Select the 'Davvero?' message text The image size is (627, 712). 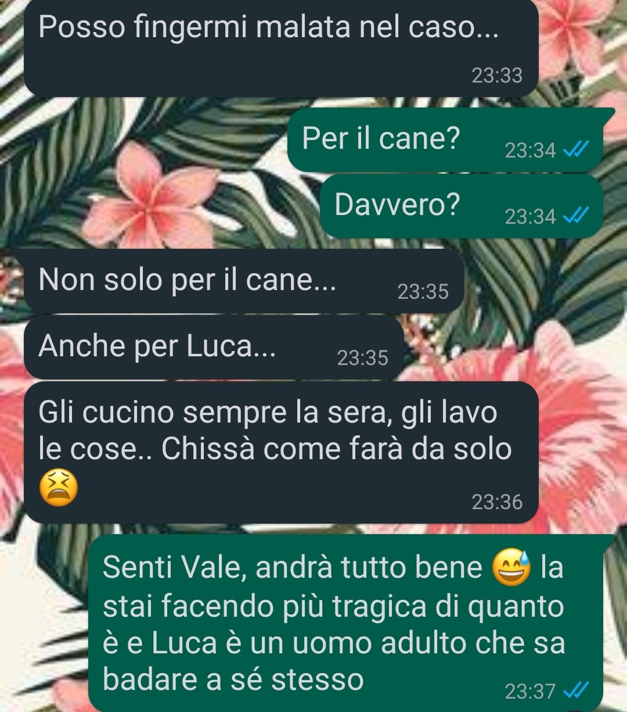(397, 204)
